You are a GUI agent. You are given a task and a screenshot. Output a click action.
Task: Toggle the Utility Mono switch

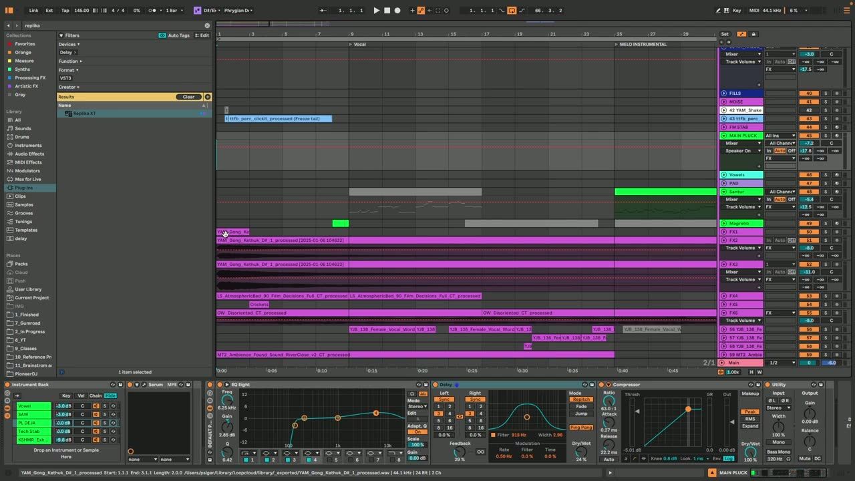(778, 442)
